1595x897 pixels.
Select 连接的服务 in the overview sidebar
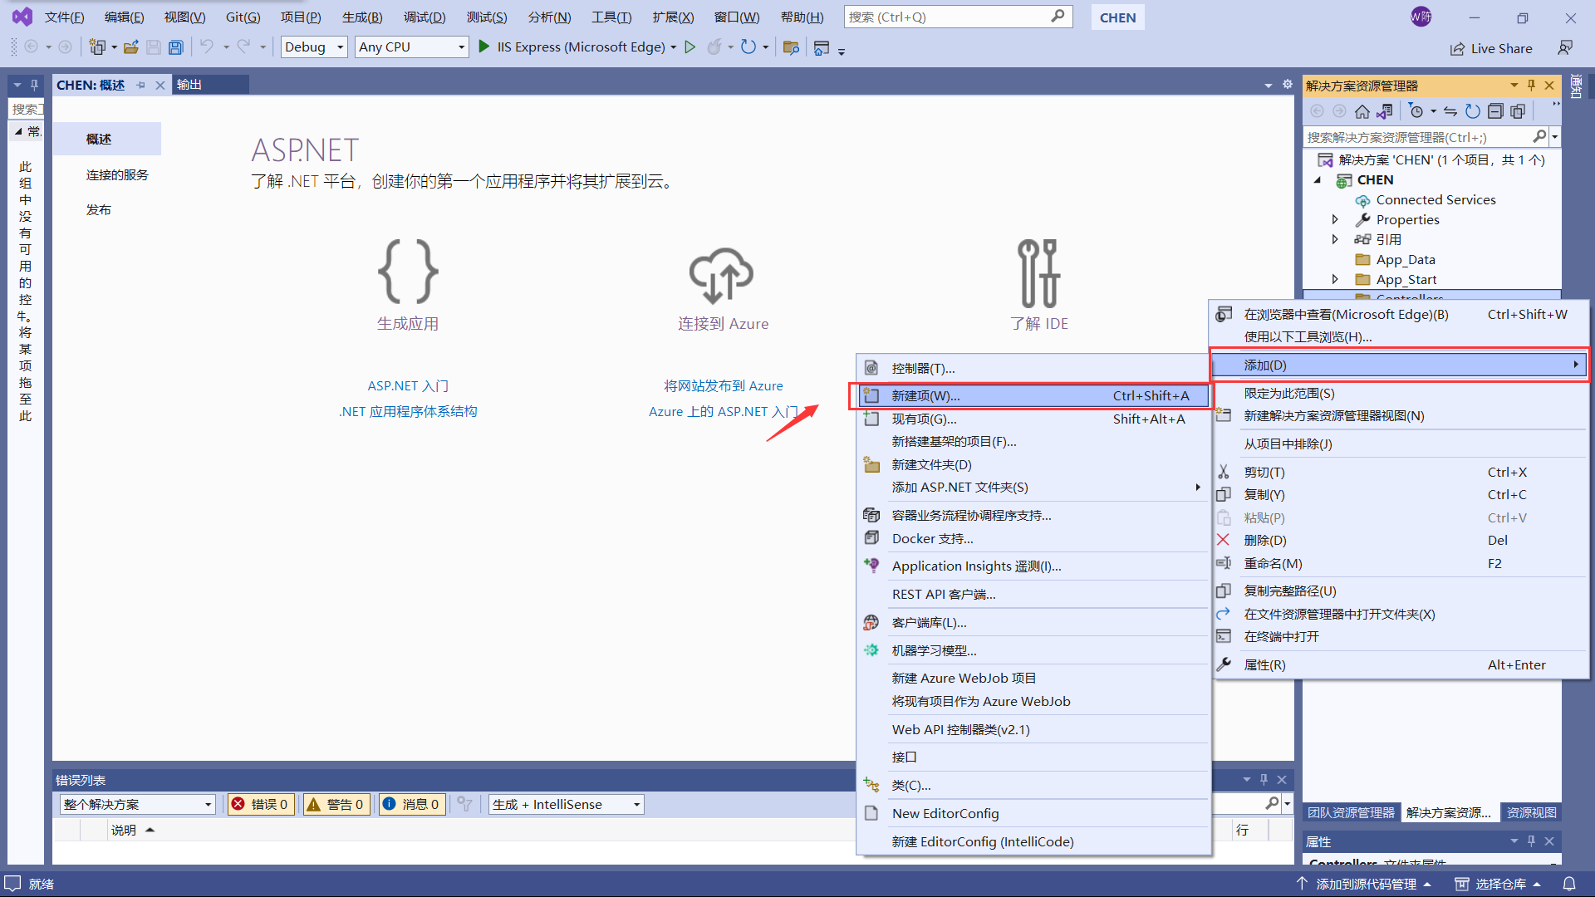(x=117, y=175)
